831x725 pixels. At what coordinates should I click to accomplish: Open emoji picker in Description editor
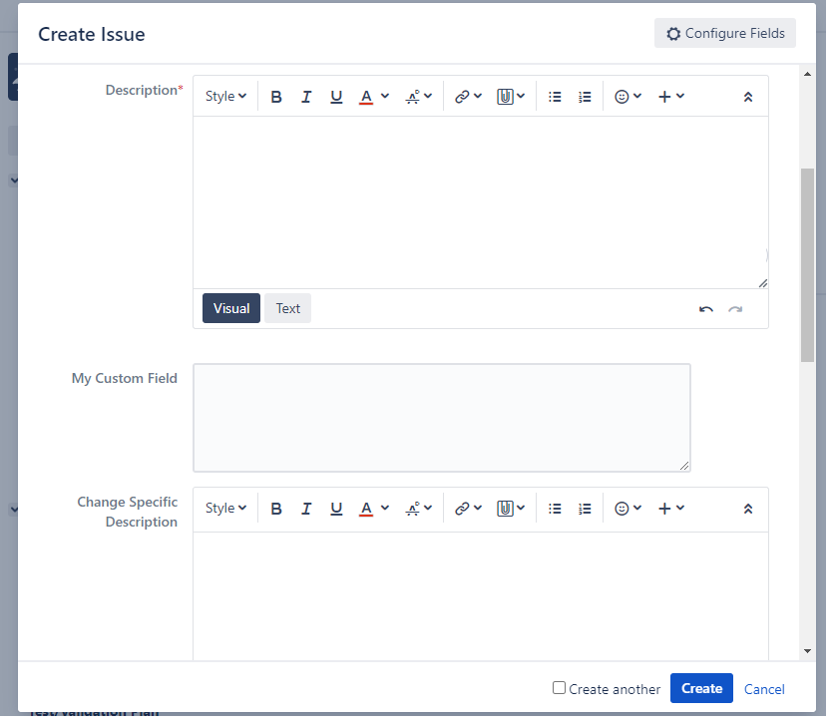[x=628, y=97]
